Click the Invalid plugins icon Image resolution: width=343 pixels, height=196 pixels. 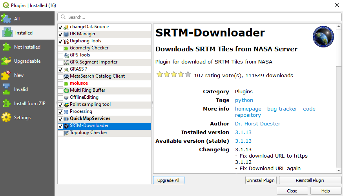tap(6, 89)
